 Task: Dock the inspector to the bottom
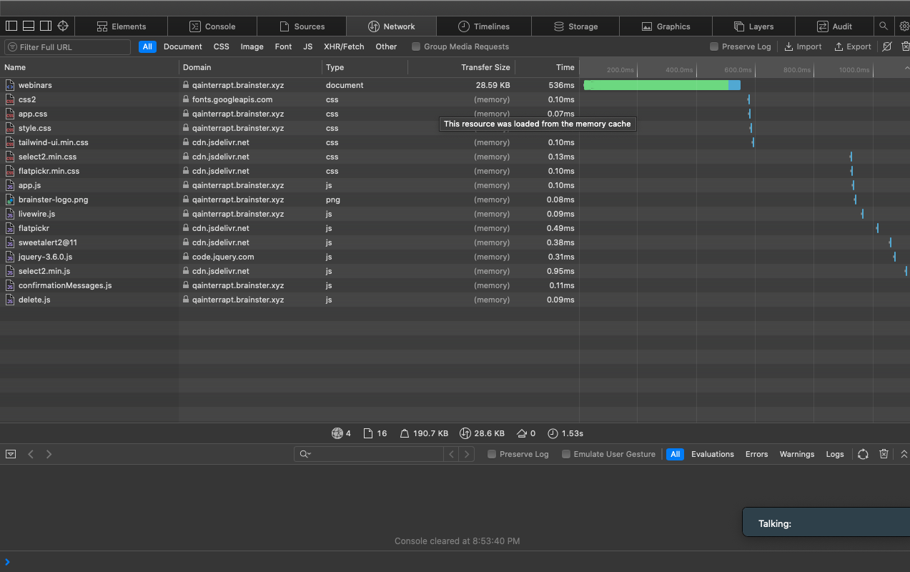pyautogui.click(x=29, y=26)
